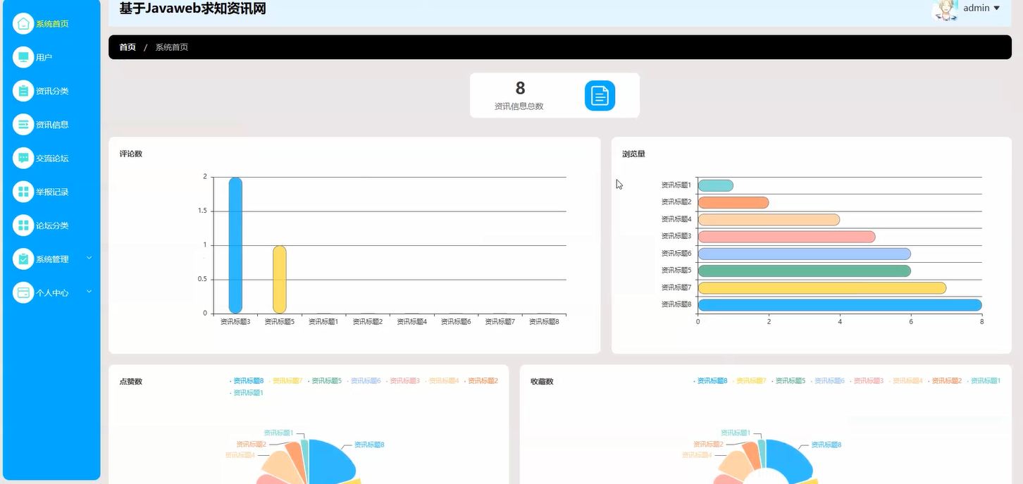Click 系统首页 in the breadcrumb bar

pos(172,47)
